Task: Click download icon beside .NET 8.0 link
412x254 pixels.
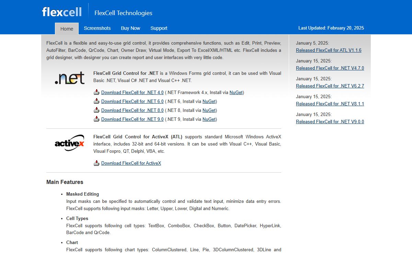Action: tap(96, 110)
